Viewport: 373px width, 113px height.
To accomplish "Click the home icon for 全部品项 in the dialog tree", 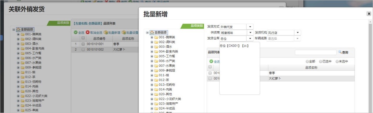I will (x=152, y=33).
